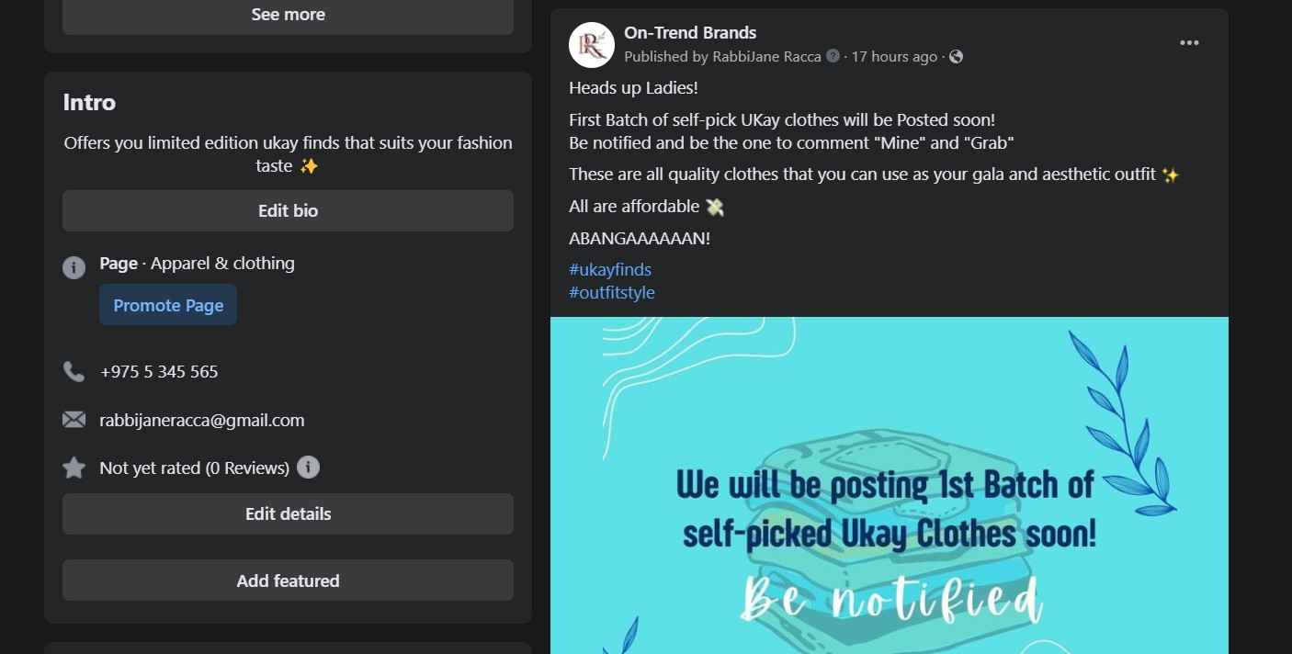1292x654 pixels.
Task: Open the Edit details button
Action: [x=288, y=514]
